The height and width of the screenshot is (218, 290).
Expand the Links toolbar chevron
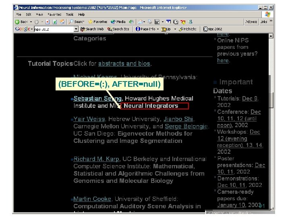271,21
